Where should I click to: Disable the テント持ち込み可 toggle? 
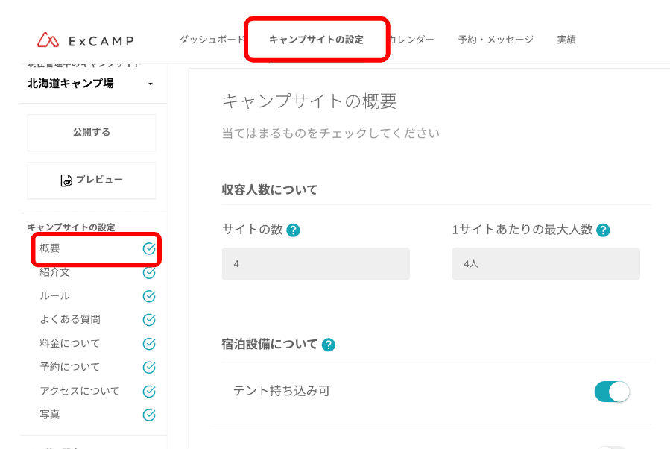tap(611, 391)
